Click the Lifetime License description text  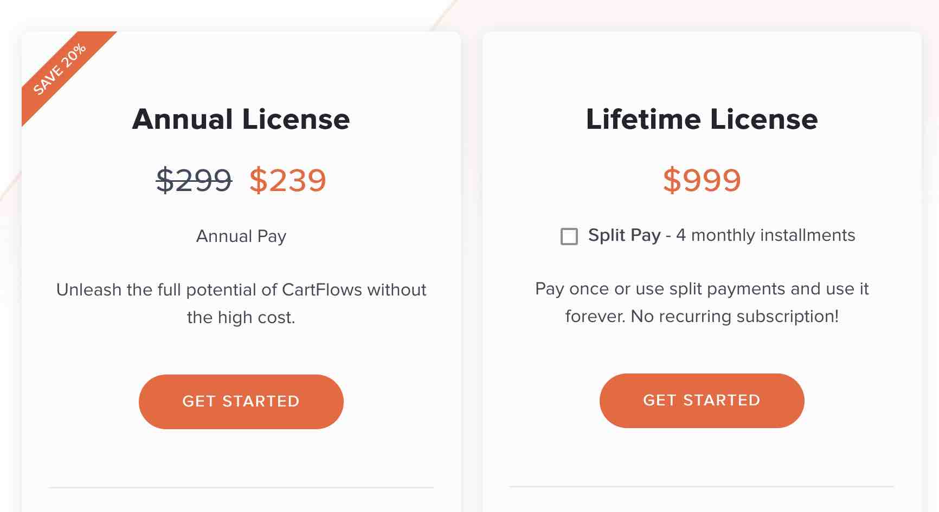702,302
